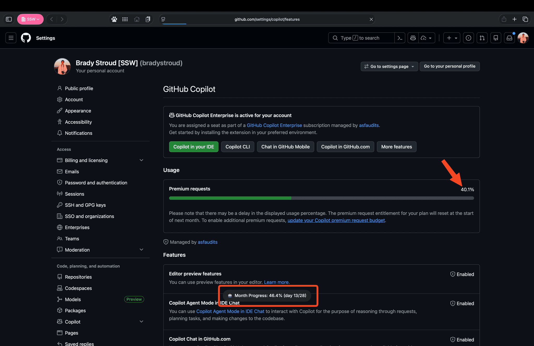
Task: Open the Go to settings page dropdown
Action: [x=389, y=66]
